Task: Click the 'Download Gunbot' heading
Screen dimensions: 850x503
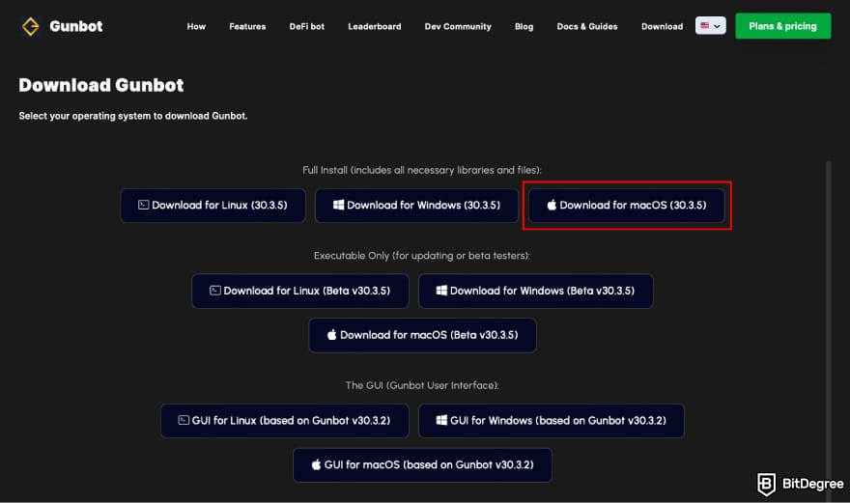Action: point(101,85)
